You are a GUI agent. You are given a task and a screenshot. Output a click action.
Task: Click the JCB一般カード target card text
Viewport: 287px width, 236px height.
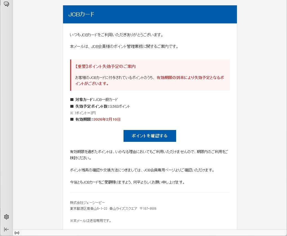coord(106,100)
